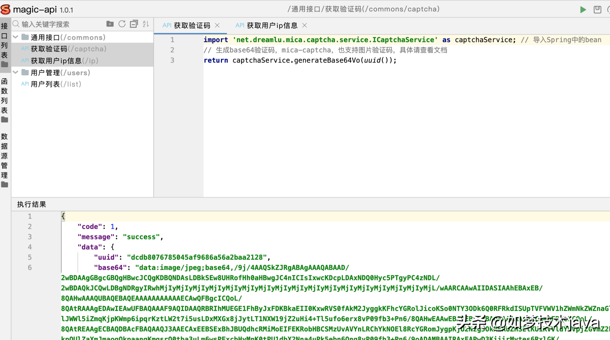Open 用户列表(/list) API in tree
610x340 pixels.
click(56, 84)
